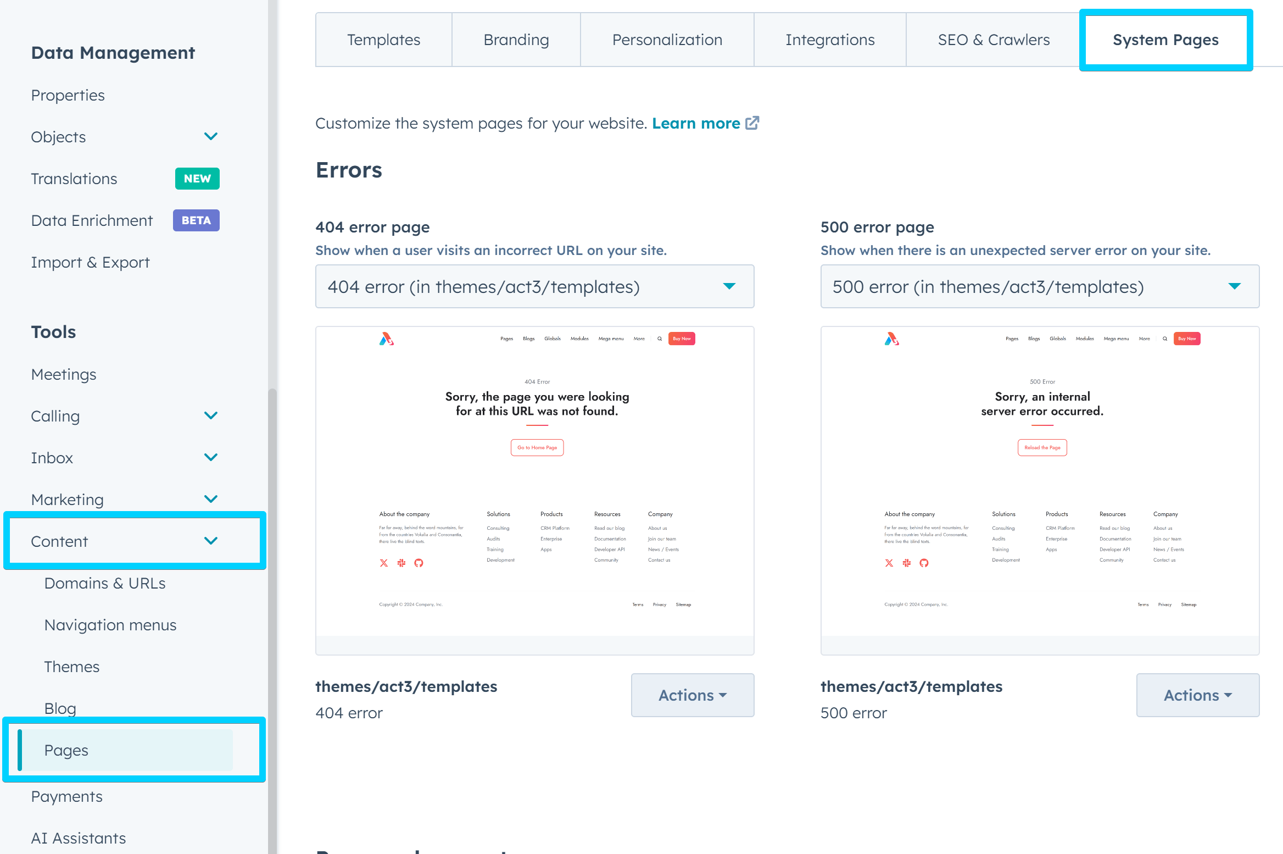This screenshot has height=854, width=1283.
Task: Navigate to Domains & URLs section
Action: click(104, 583)
